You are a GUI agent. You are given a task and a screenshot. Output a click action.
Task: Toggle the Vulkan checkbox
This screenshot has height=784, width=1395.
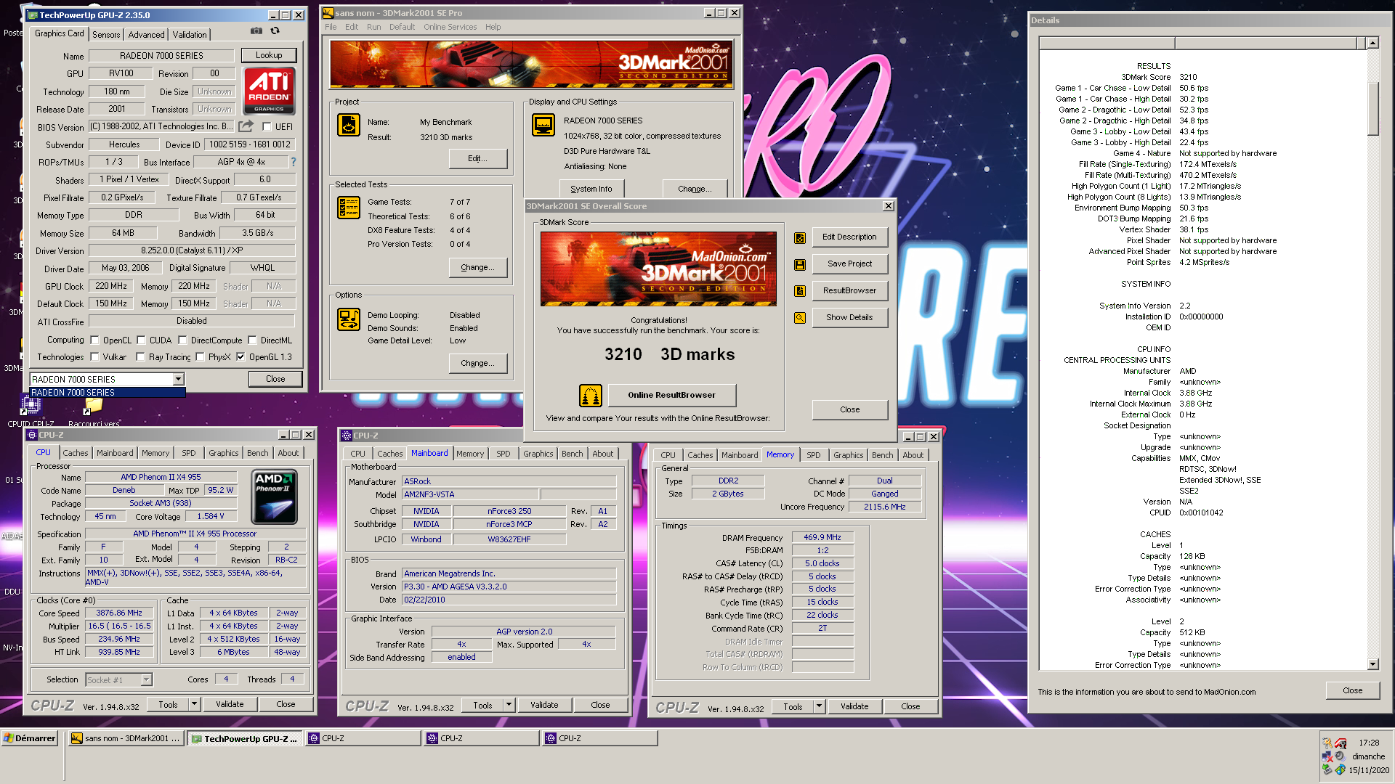94,357
